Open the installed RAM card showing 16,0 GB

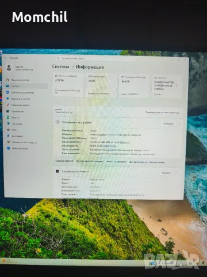click(x=134, y=85)
